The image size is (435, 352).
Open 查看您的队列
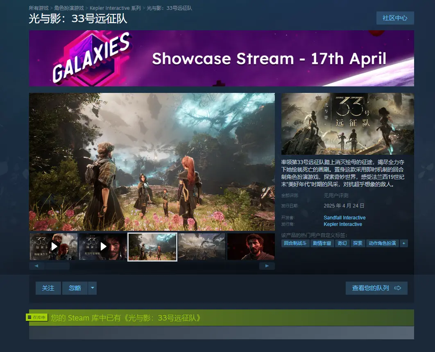(x=376, y=288)
